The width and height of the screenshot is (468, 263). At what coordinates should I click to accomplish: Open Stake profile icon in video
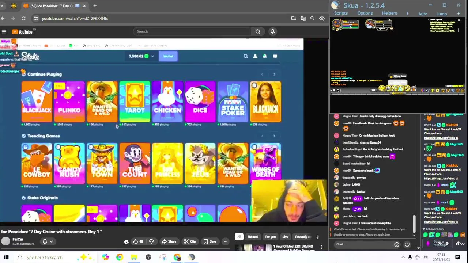click(x=255, y=56)
